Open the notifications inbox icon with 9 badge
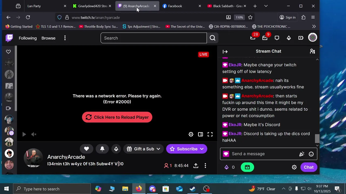 click(265, 38)
